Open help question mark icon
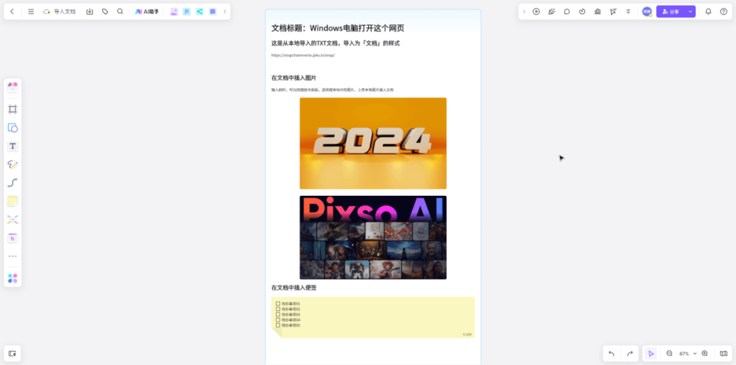 [x=723, y=12]
